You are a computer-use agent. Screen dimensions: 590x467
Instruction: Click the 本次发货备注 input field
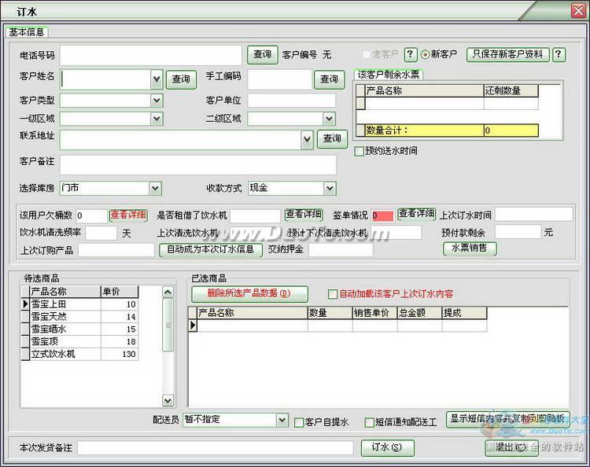point(216,447)
